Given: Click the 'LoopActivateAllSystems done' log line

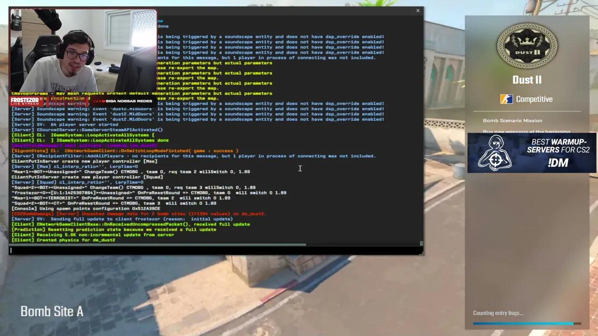Looking at the screenshot, I should pos(90,140).
